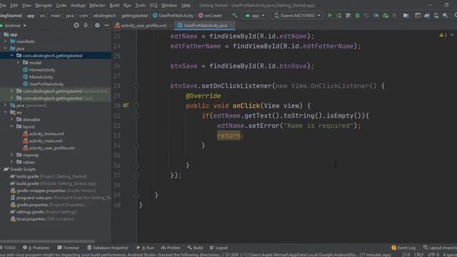
Task: Click the CRLF line separator in status bar
Action: coord(419,255)
